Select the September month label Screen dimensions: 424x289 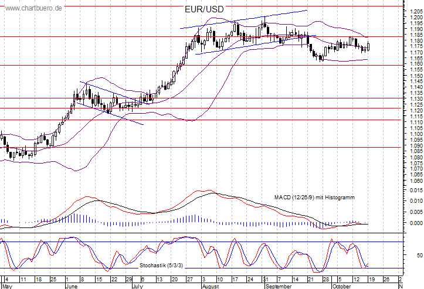pyautogui.click(x=279, y=286)
